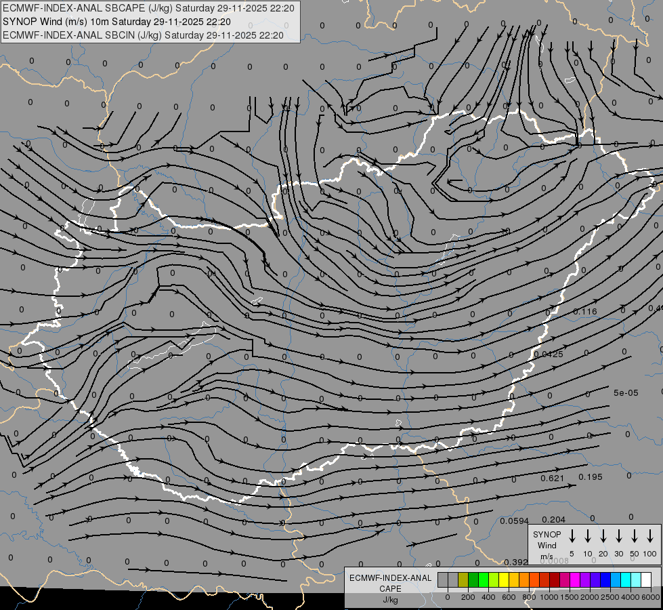This screenshot has height=610, width=663.
Task: Click the 'ECMWF-INDEX-ANAL CAPE J/kg' legend label
Action: [x=390, y=588]
